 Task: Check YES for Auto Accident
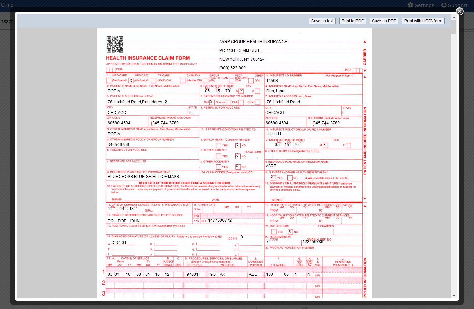click(x=218, y=156)
